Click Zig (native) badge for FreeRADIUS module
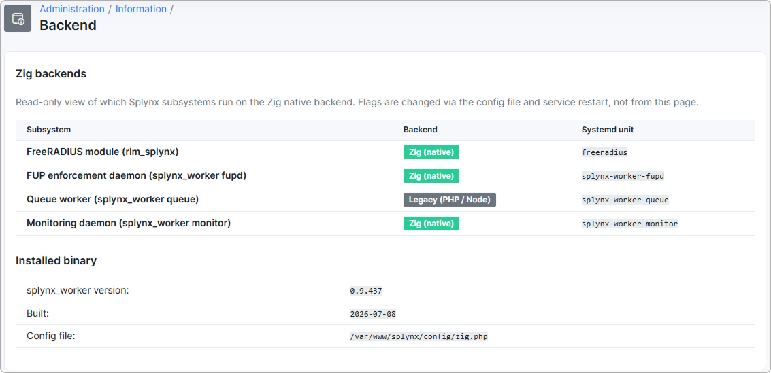Viewport: 771px width, 373px height. click(x=431, y=152)
